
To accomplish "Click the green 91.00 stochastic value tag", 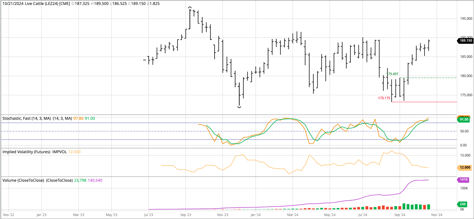I will [x=464, y=120].
